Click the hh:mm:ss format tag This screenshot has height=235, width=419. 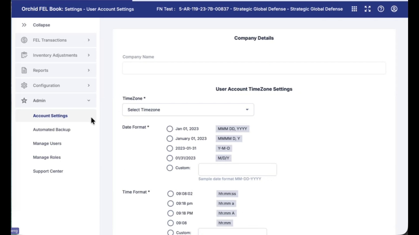click(227, 194)
